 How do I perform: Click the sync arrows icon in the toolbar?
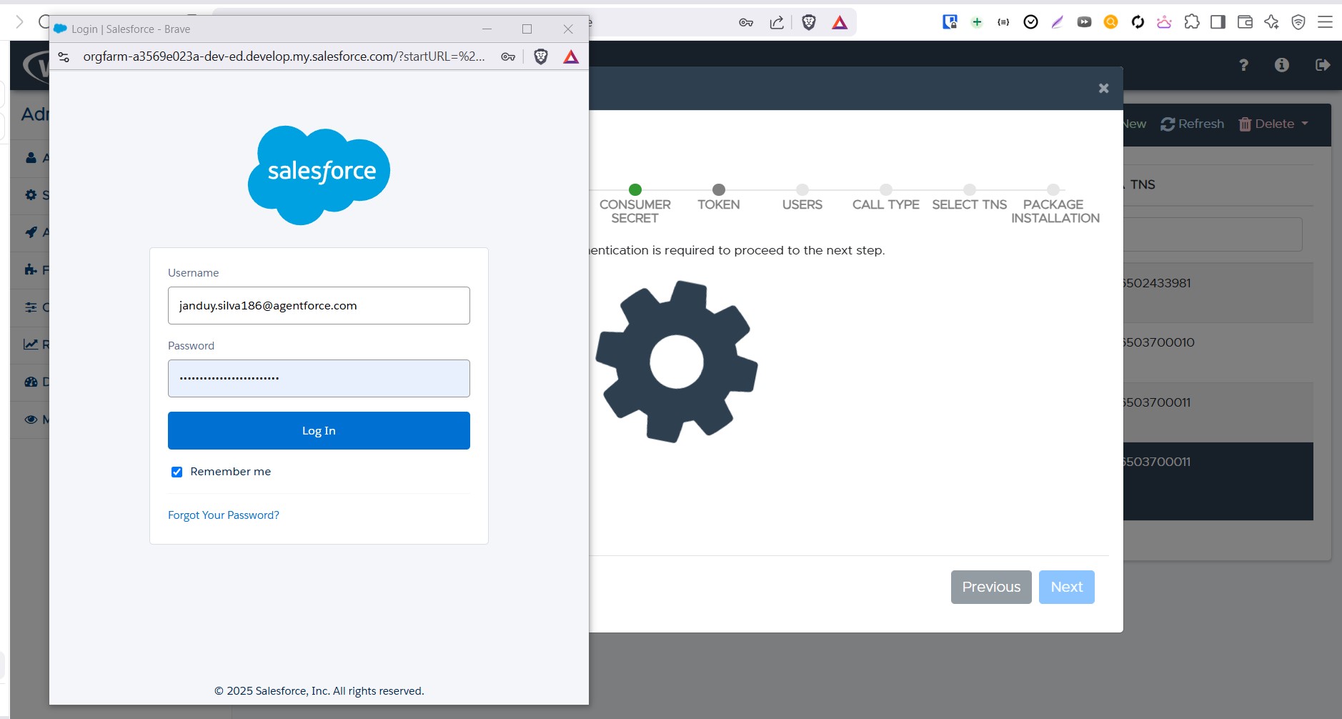click(x=1136, y=22)
